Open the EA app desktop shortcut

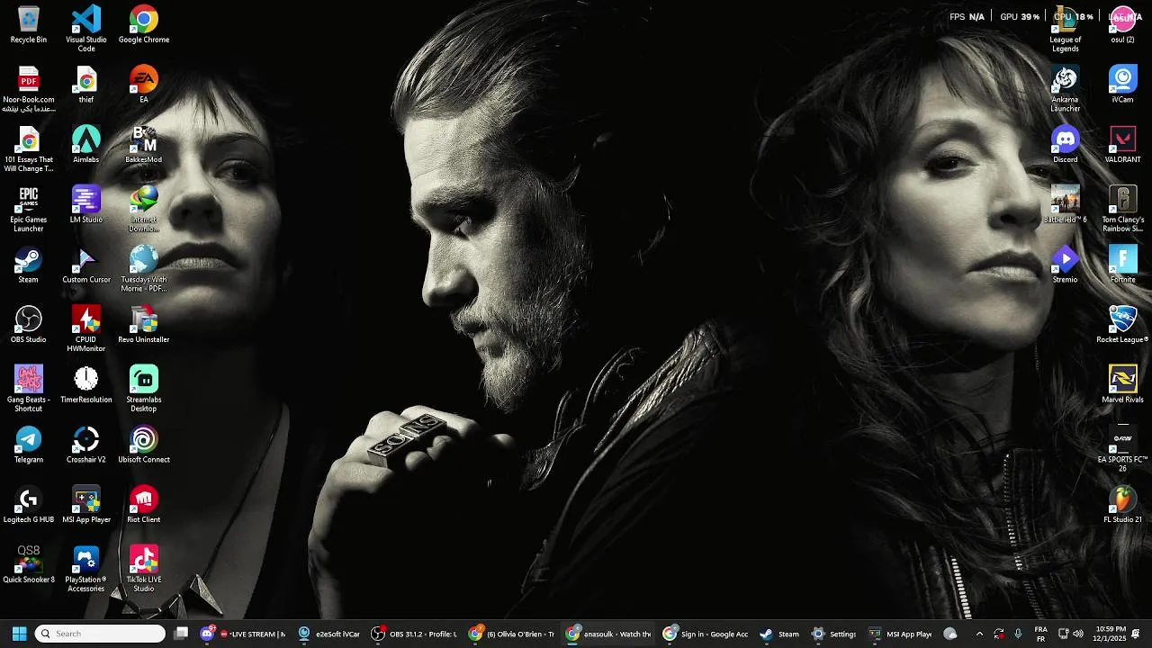pos(144,85)
